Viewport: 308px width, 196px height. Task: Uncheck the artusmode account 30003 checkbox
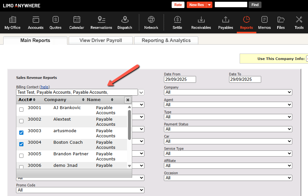[x=21, y=133]
